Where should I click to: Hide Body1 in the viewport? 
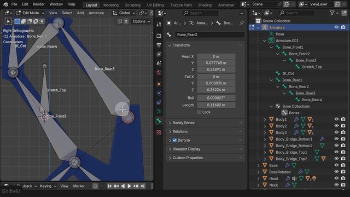tap(336, 119)
